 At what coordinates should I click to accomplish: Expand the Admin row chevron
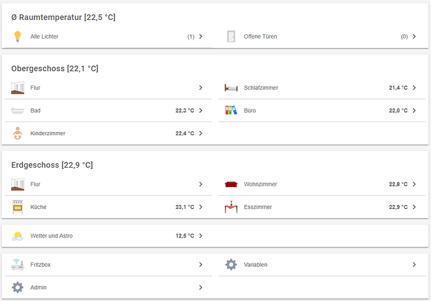point(201,287)
